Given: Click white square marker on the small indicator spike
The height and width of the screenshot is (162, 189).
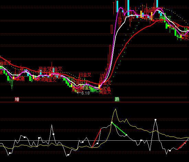Looking at the screenshot, I should tap(53, 134).
